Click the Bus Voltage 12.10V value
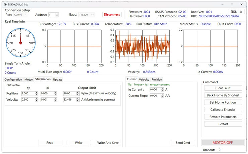This screenshot has height=154, width=248. tap(62, 24)
